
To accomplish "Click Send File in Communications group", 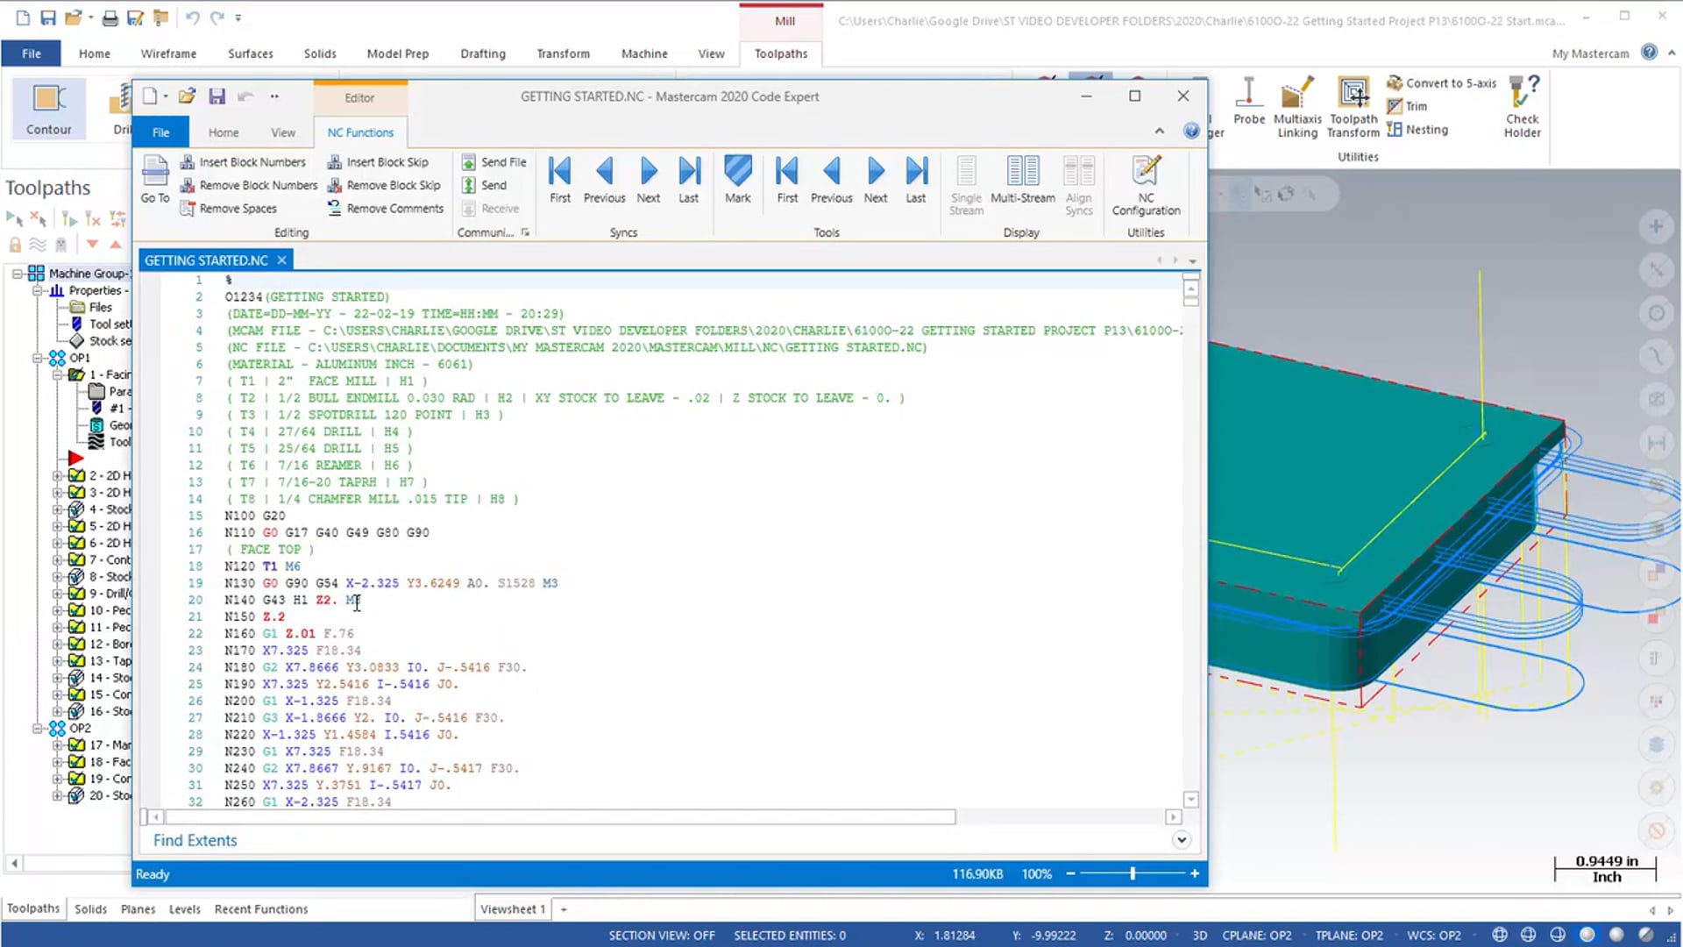I will coord(494,162).
